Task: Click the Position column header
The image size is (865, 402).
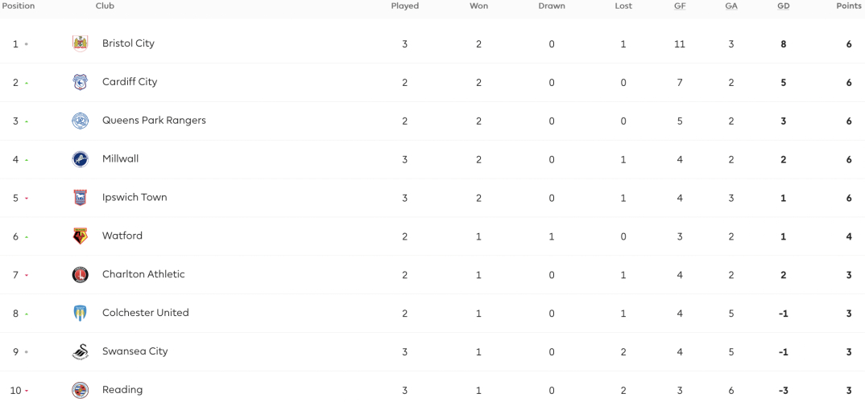Action: coord(19,6)
